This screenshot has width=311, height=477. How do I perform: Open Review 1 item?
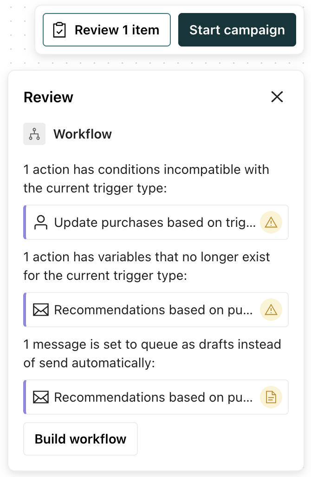click(x=106, y=29)
